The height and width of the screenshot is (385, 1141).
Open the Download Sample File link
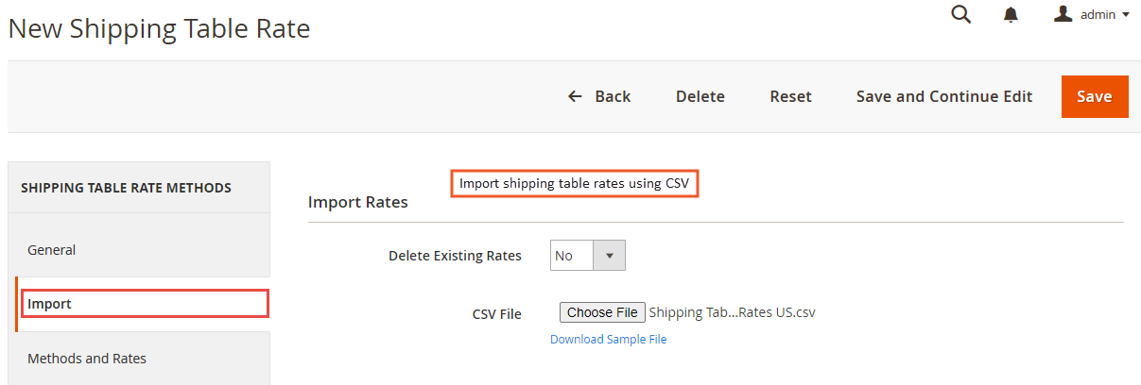pyautogui.click(x=608, y=339)
